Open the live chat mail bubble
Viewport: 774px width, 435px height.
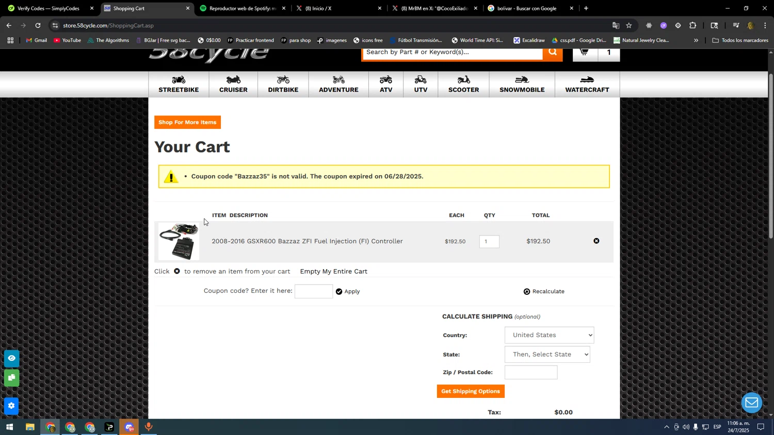(x=752, y=403)
